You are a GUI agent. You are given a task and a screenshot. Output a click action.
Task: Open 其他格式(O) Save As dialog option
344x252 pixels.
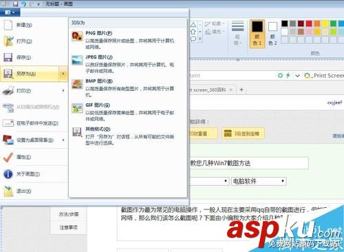pyautogui.click(x=127, y=136)
